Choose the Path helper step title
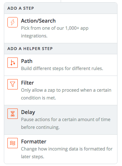This screenshot has width=122, height=166. pos(27,61)
